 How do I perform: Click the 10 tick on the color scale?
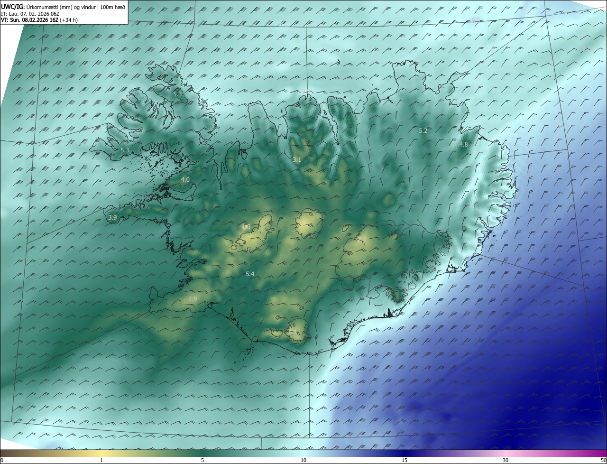click(x=303, y=460)
